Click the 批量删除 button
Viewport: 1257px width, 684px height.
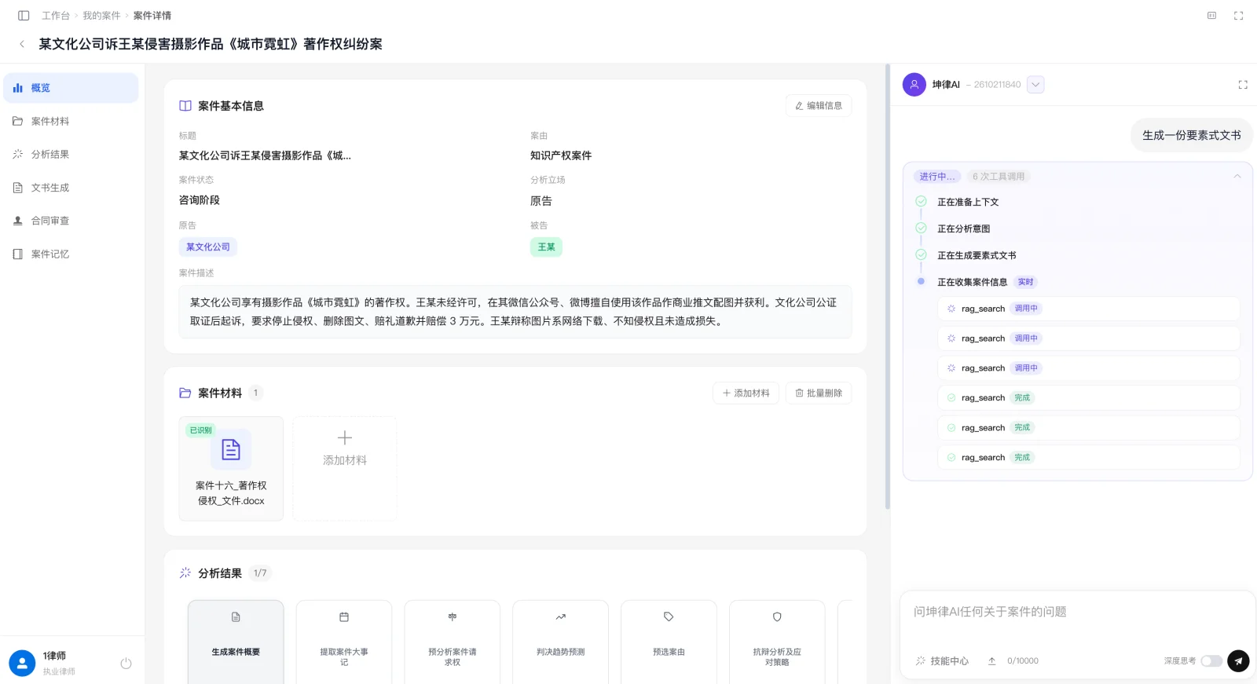coord(819,393)
